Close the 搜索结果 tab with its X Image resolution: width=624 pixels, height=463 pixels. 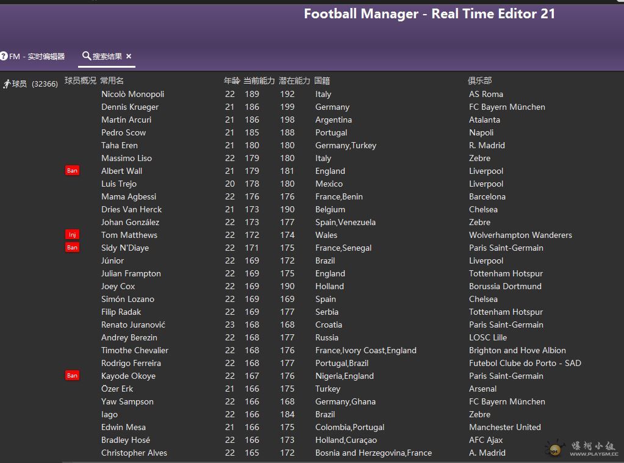tap(129, 56)
